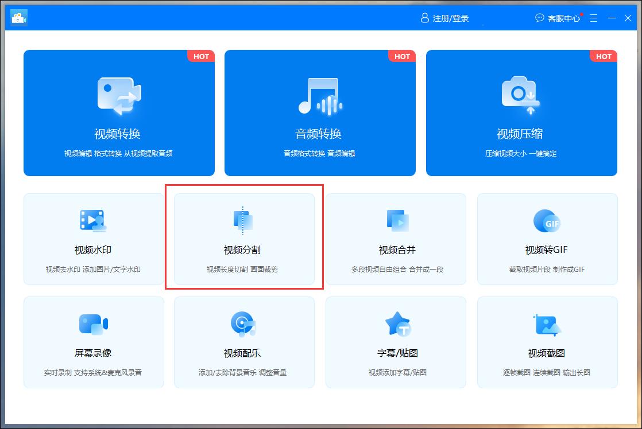This screenshot has height=429, width=642.
Task: Open 客服中心 customer service chat icon
Action: pyautogui.click(x=539, y=18)
